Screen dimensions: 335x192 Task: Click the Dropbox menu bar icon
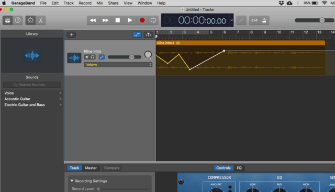(x=282, y=3)
